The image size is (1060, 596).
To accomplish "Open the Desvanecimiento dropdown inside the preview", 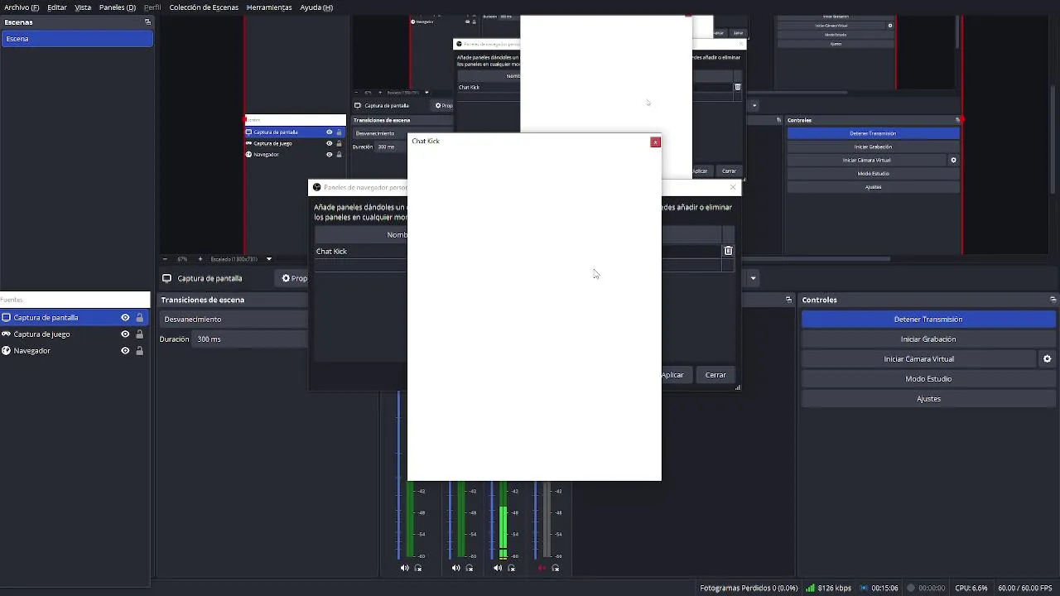I will 402,133.
